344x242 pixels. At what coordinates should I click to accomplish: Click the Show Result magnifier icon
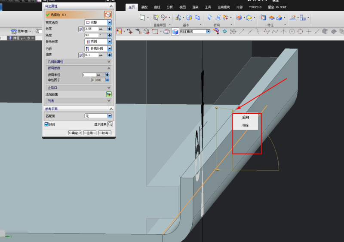pos(110,124)
